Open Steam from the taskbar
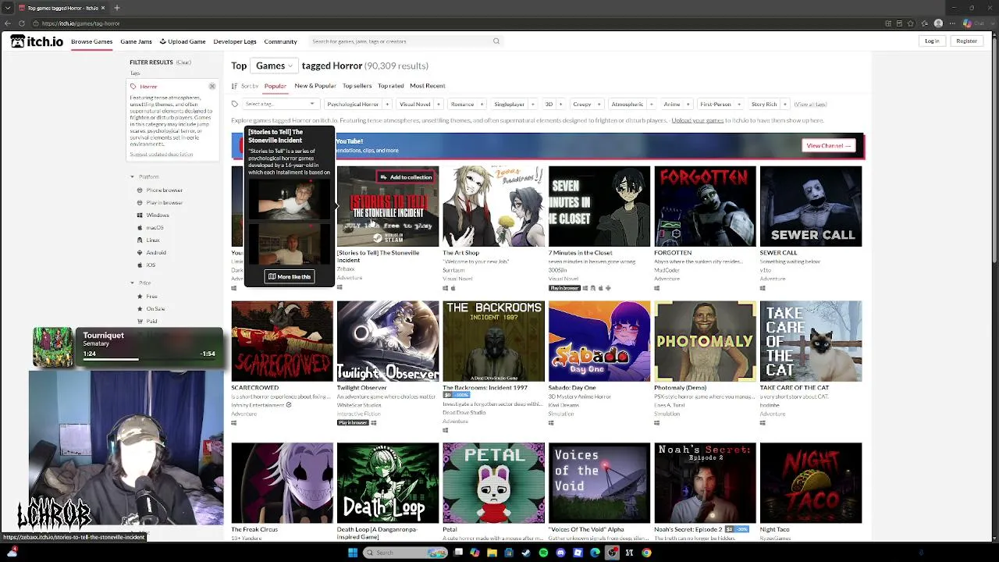The width and height of the screenshot is (999, 562). (x=526, y=553)
